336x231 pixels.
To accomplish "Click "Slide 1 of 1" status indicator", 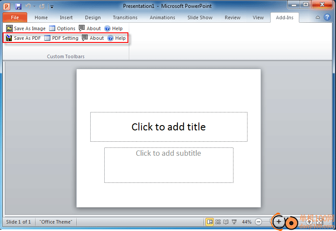I will pos(18,222).
